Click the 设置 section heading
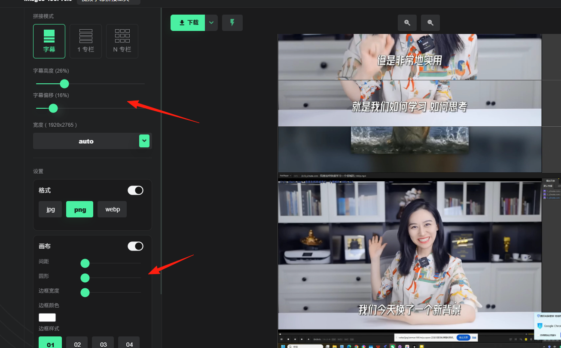This screenshot has width=561, height=348. (38, 171)
